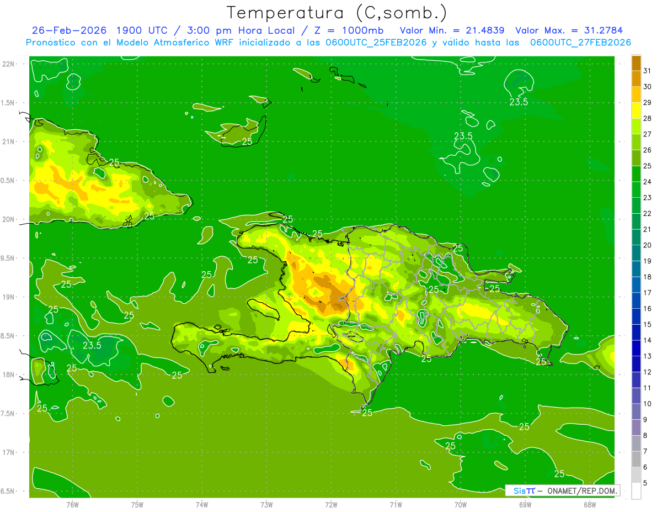Pick the yellow swatch between 28 and 29
Image resolution: width=662 pixels, height=512 pixels.
click(x=636, y=110)
